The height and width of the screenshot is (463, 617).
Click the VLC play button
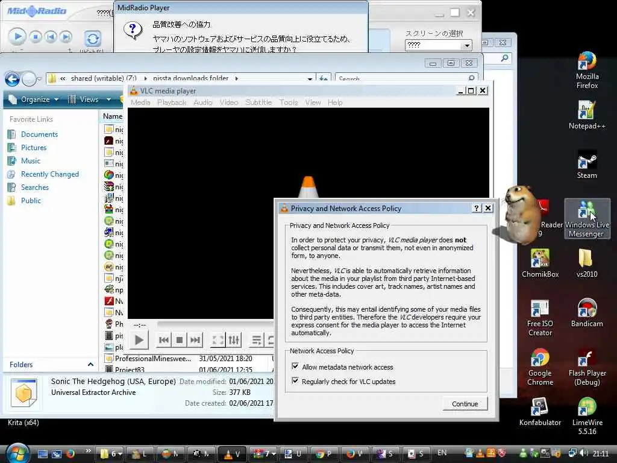139,340
